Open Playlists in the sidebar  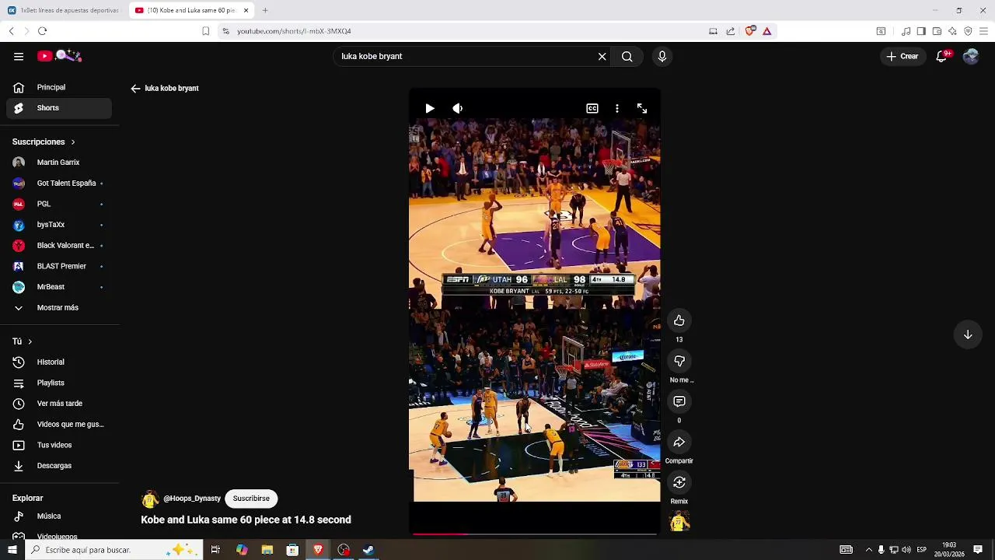coord(59,383)
